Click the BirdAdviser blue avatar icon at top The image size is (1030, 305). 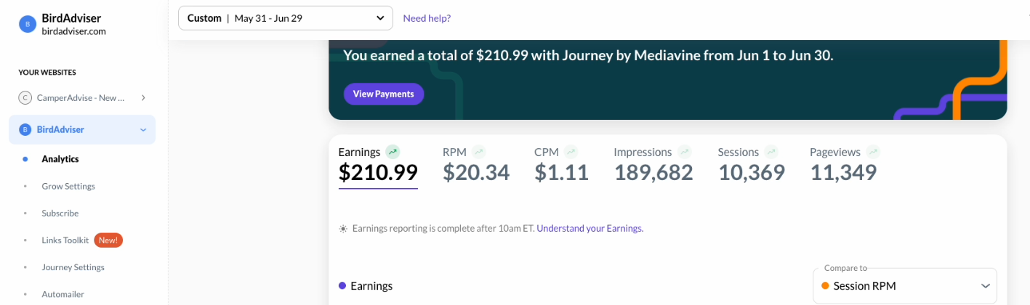pyautogui.click(x=28, y=24)
